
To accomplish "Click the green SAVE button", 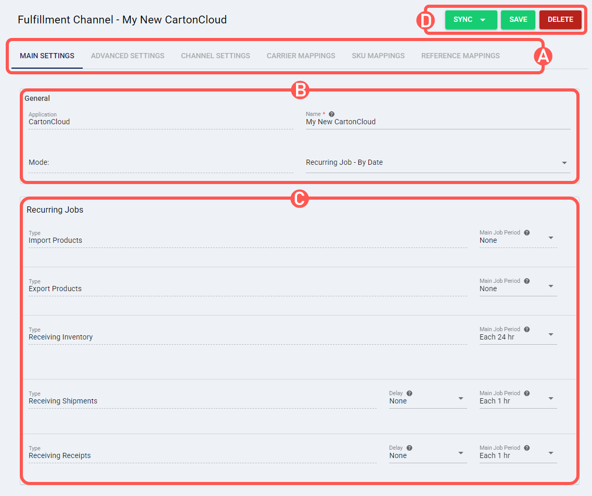I will (x=518, y=20).
